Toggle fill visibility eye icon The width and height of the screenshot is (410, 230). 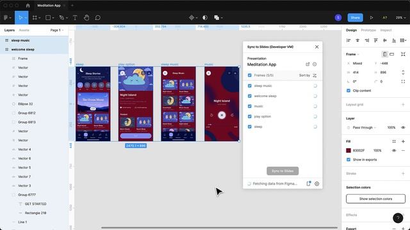tap(394, 151)
